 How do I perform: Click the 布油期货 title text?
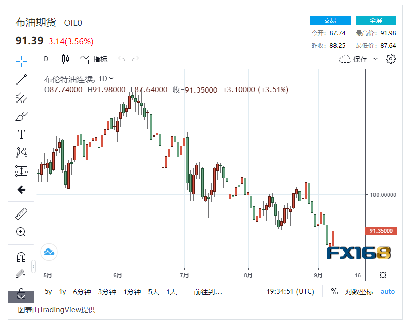click(x=35, y=22)
